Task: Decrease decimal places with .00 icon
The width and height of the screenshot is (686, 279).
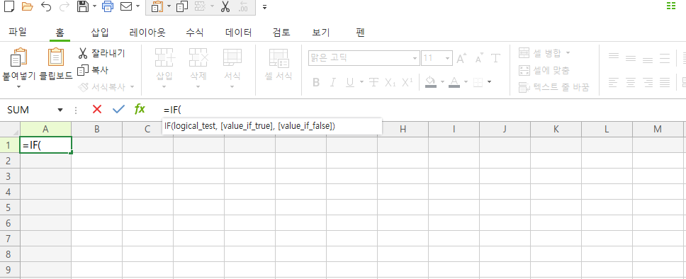Action: [x=244, y=6]
